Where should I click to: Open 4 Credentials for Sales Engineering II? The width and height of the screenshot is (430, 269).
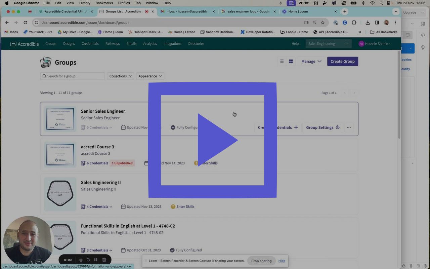[96, 206]
